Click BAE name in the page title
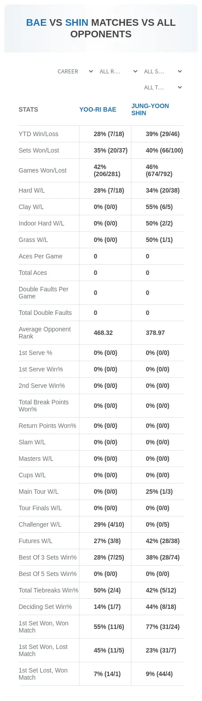 36,22
